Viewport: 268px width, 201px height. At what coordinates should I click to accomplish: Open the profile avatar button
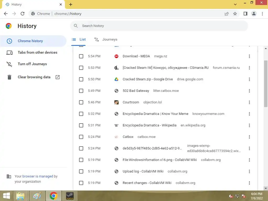(x=254, y=14)
